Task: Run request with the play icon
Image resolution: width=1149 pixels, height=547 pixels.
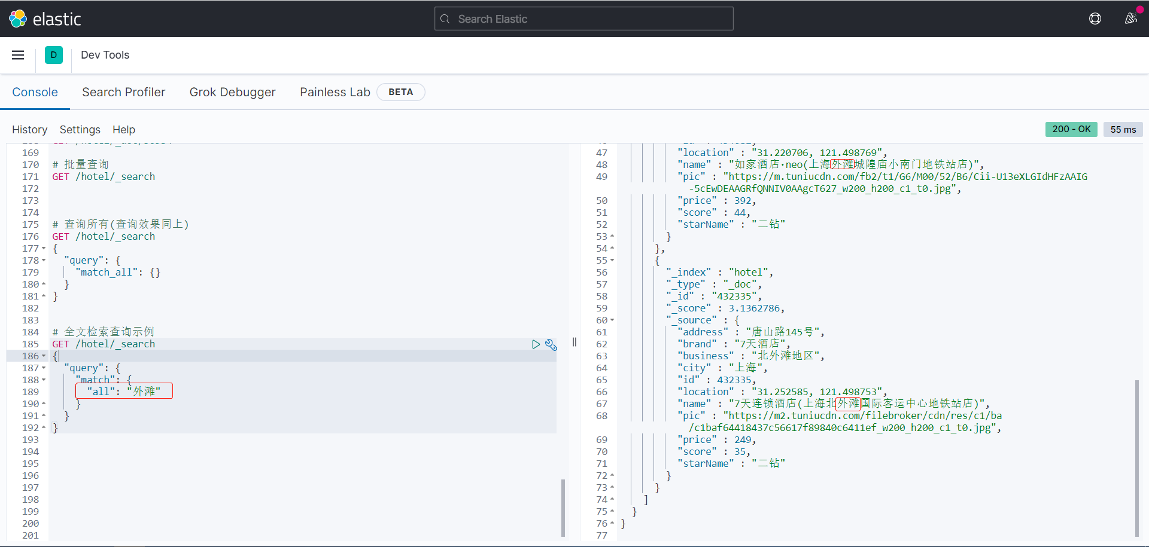Action: coord(536,344)
